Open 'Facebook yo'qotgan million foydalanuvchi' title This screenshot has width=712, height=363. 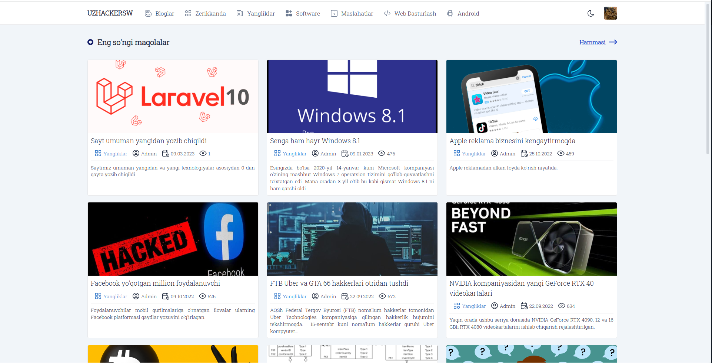click(x=155, y=283)
